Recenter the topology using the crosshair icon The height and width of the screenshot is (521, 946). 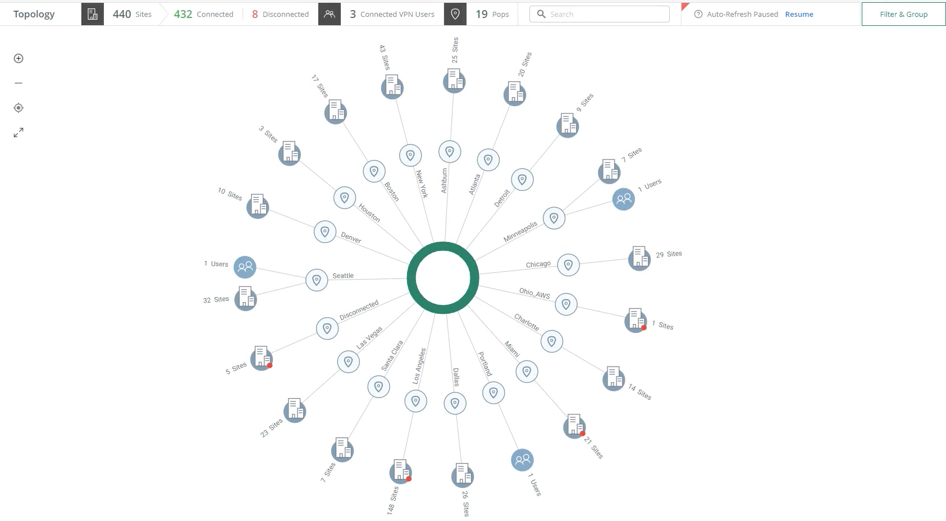point(19,107)
